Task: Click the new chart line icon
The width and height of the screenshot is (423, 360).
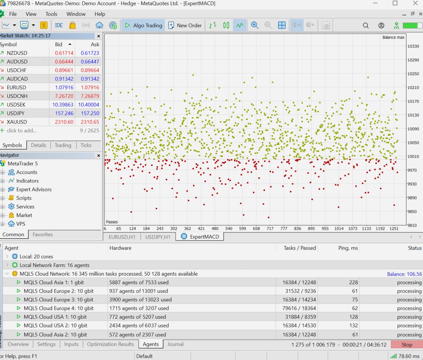Action: click(6, 25)
